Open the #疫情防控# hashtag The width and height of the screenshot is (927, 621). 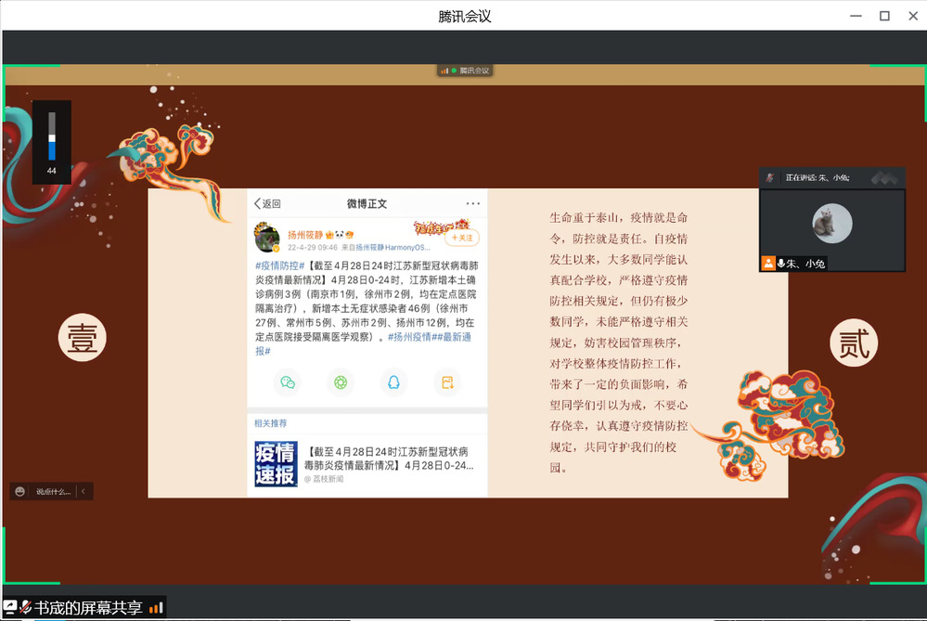tap(279, 266)
